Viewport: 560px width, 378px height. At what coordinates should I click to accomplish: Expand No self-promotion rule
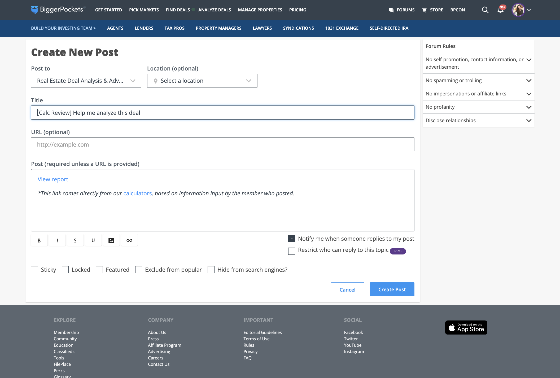[479, 63]
